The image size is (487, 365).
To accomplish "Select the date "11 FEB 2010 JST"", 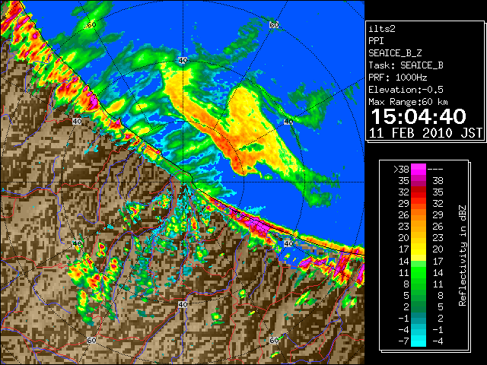I will click(x=426, y=133).
